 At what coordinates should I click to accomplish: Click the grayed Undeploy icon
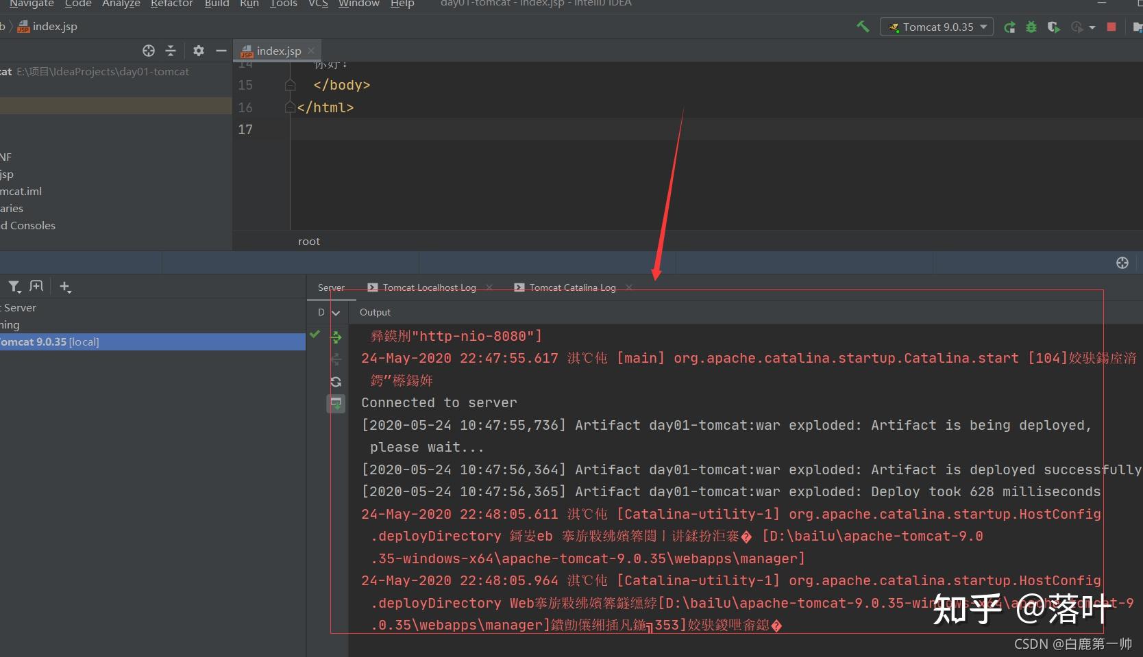click(336, 359)
